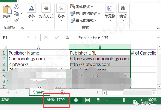The width and height of the screenshot is (161, 110).
Task: Open the 对齐方式 alignment group
Action: point(46,13)
